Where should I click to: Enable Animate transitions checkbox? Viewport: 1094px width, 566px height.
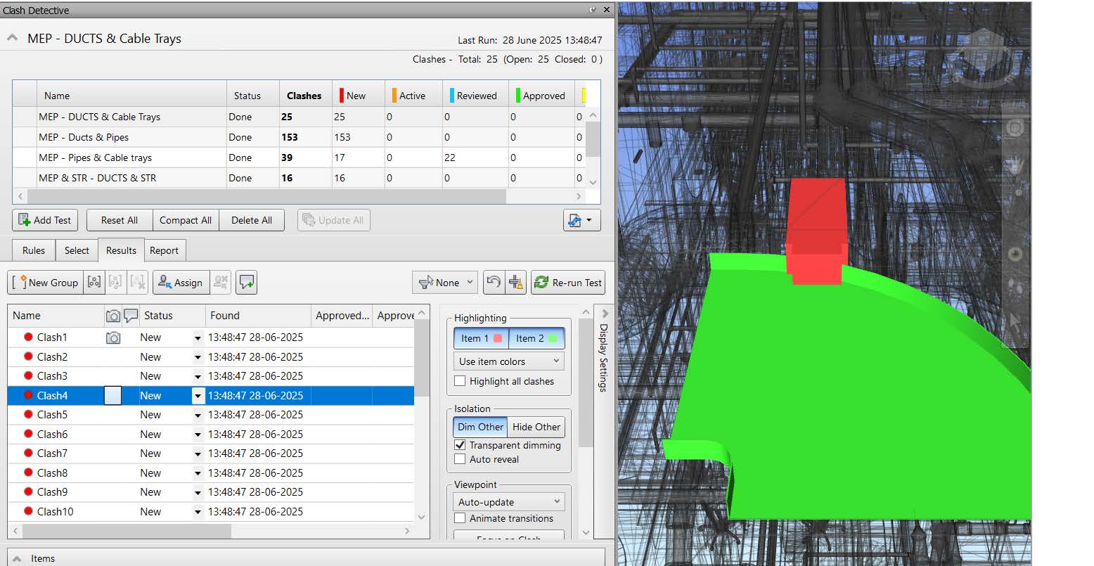(460, 518)
